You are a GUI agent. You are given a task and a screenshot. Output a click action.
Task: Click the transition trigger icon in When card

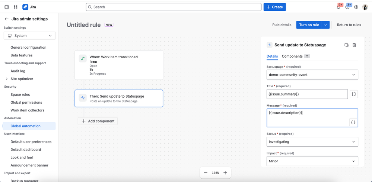pyautogui.click(x=83, y=58)
